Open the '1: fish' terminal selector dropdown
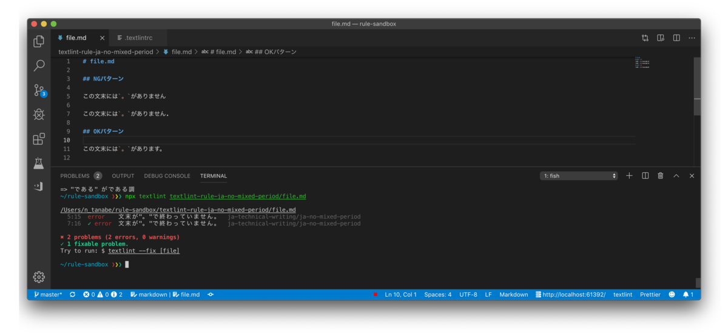The height and width of the screenshot is (336, 728). tap(579, 176)
